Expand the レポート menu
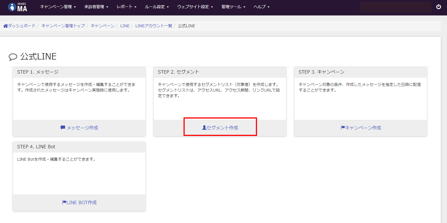447x223 pixels. click(x=127, y=7)
